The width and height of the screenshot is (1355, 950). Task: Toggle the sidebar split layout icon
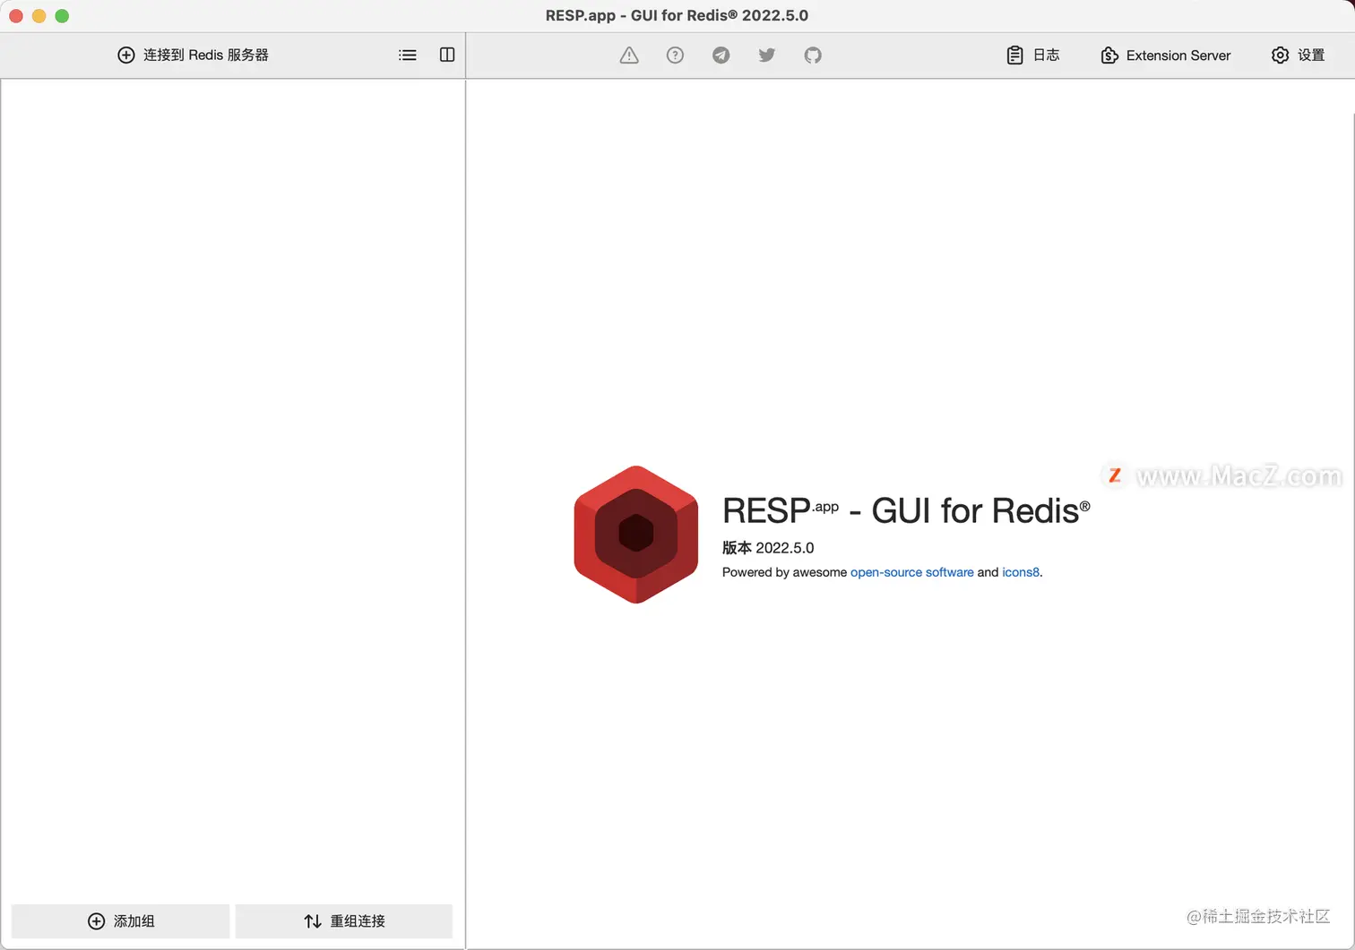(447, 55)
